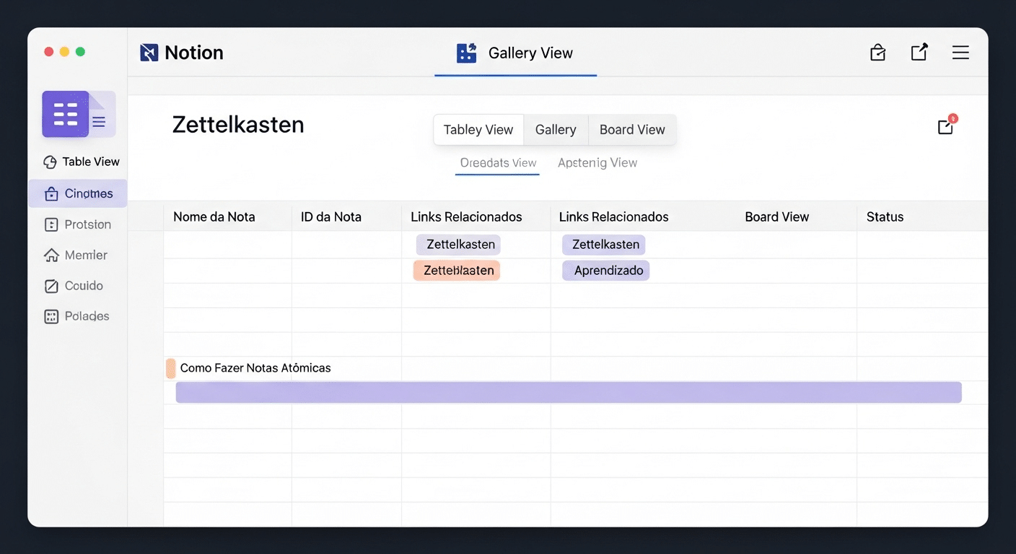Click the purple progress bar below the note row

click(x=569, y=392)
